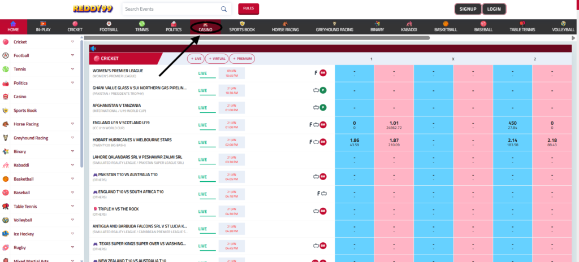Click the Horse Racing icon in sidebar
579x262 pixels.
[6, 124]
